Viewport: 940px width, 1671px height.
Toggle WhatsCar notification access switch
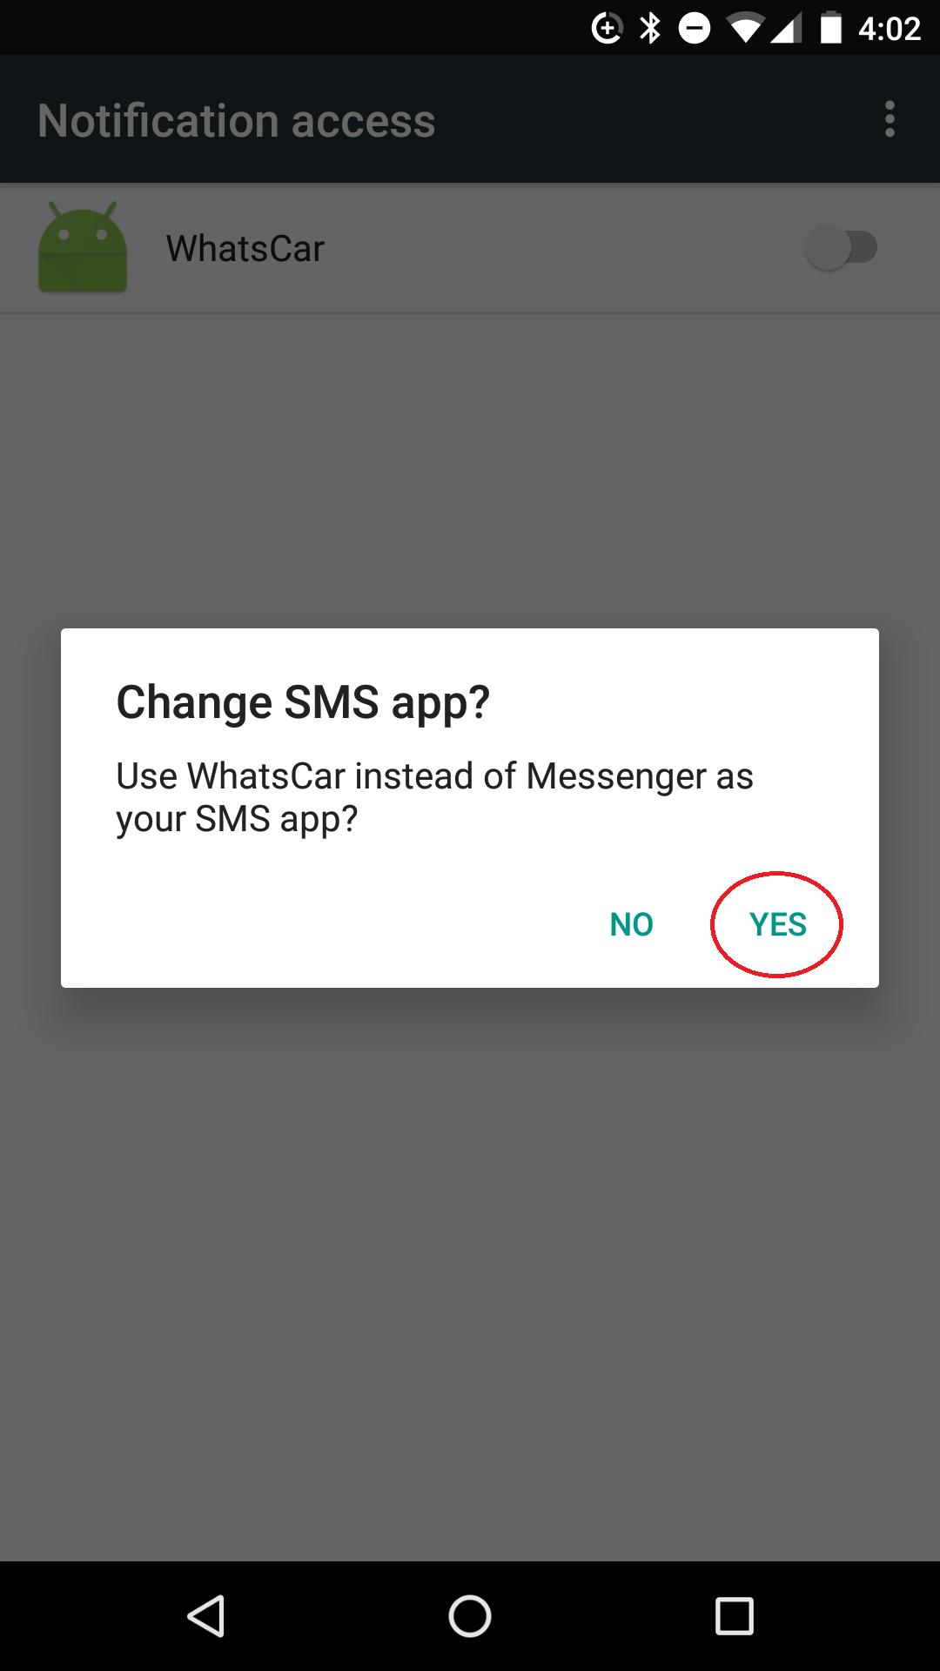tap(841, 247)
